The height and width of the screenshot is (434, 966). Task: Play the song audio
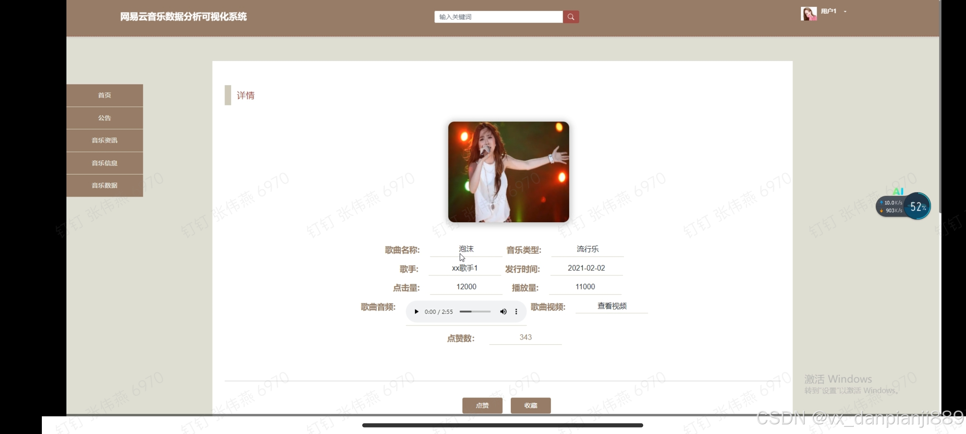[x=417, y=312]
